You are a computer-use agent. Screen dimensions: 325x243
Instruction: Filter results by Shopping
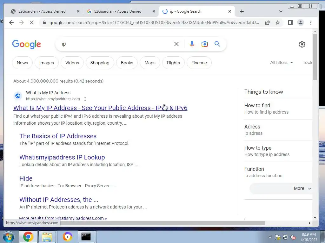pyautogui.click(x=100, y=63)
